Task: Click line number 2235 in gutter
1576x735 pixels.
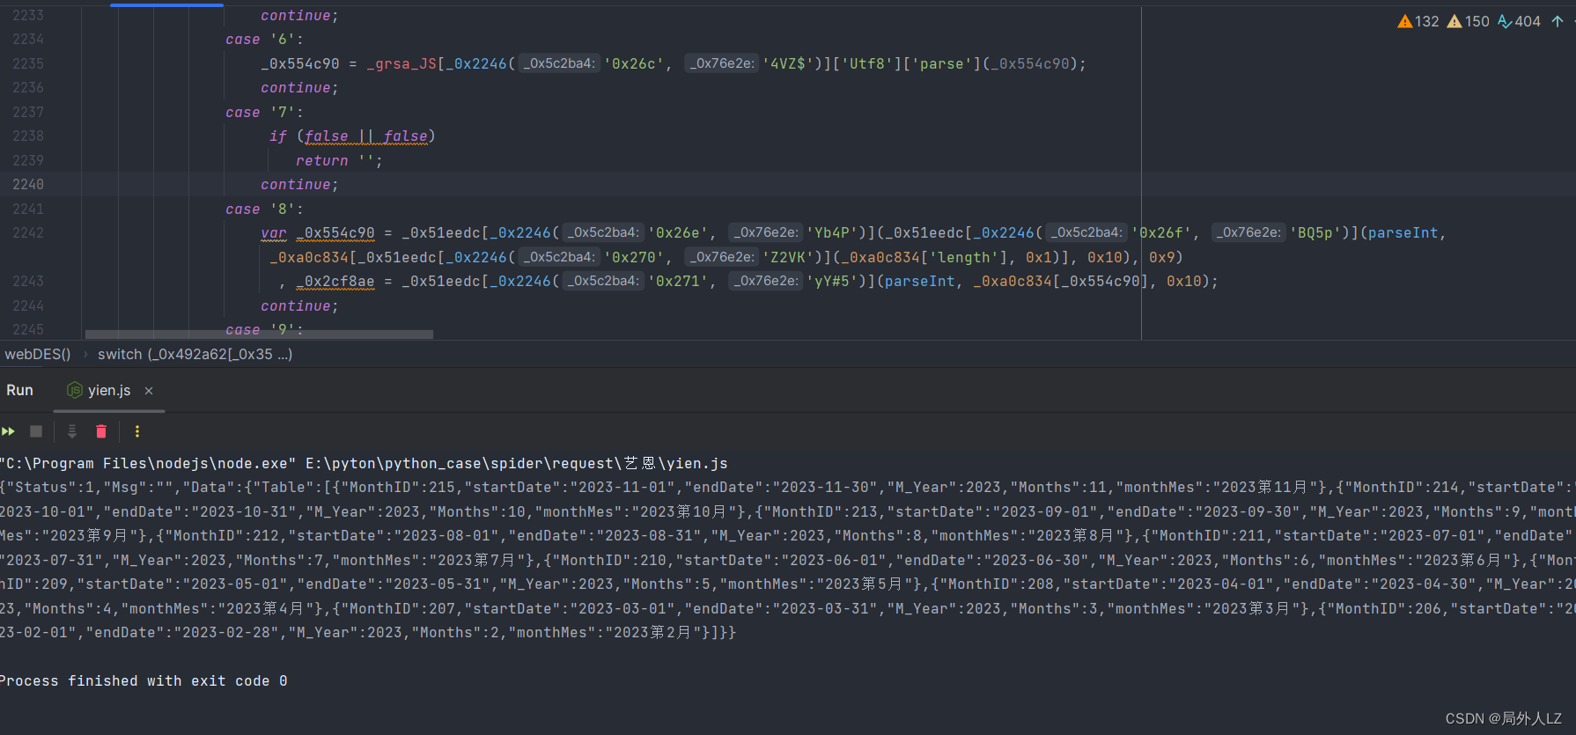Action: (x=28, y=64)
